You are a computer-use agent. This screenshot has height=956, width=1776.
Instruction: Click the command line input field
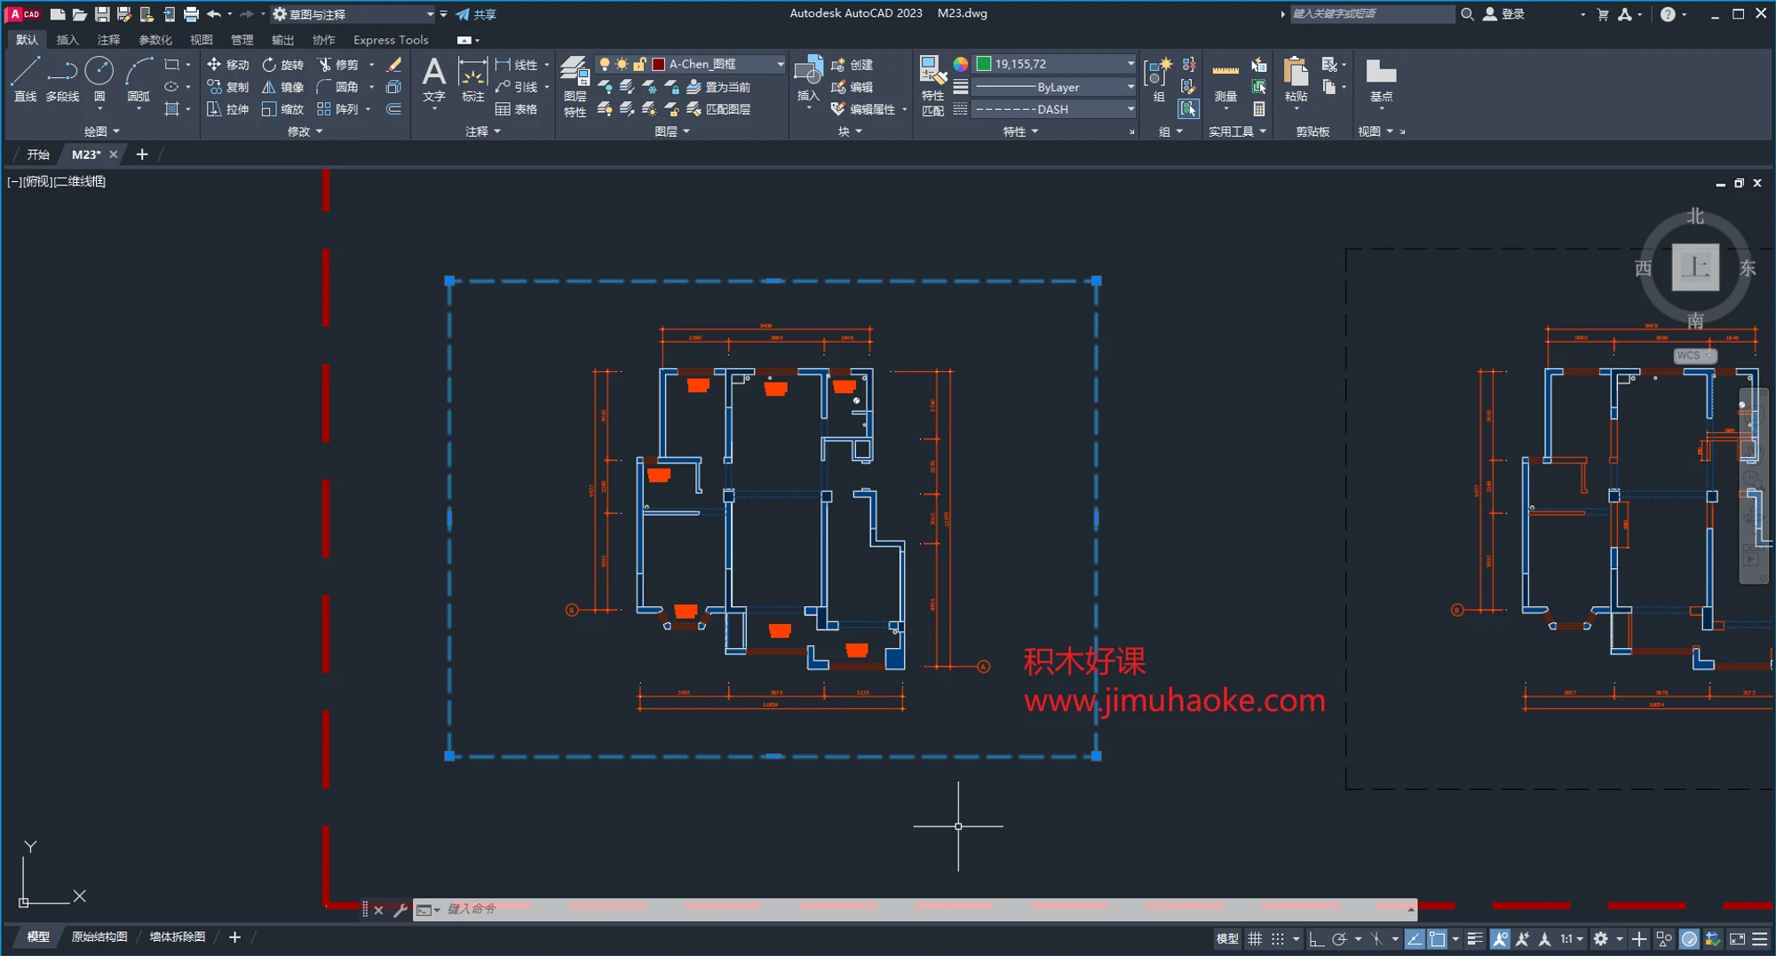click(x=888, y=909)
